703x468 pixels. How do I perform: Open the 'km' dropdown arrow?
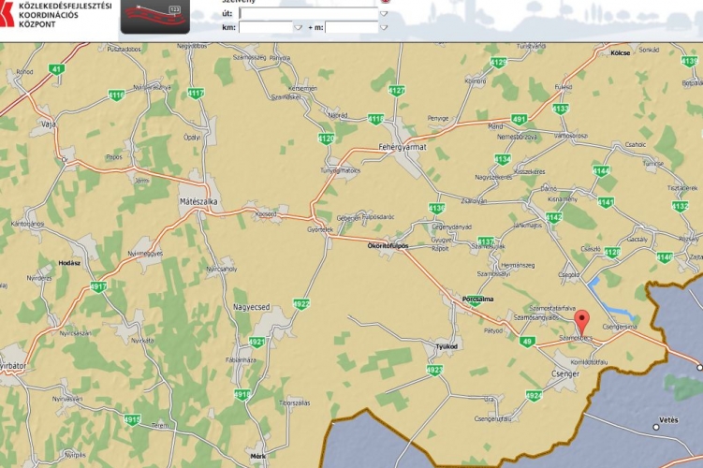(x=298, y=27)
